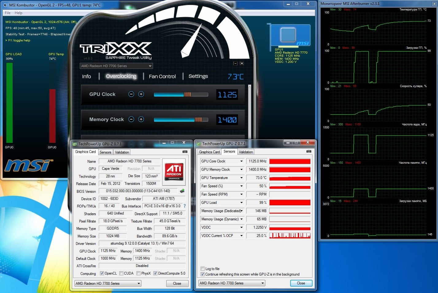Switch to the Fan Control tab in TRIXX
The height and width of the screenshot is (293, 438).
pos(162,77)
